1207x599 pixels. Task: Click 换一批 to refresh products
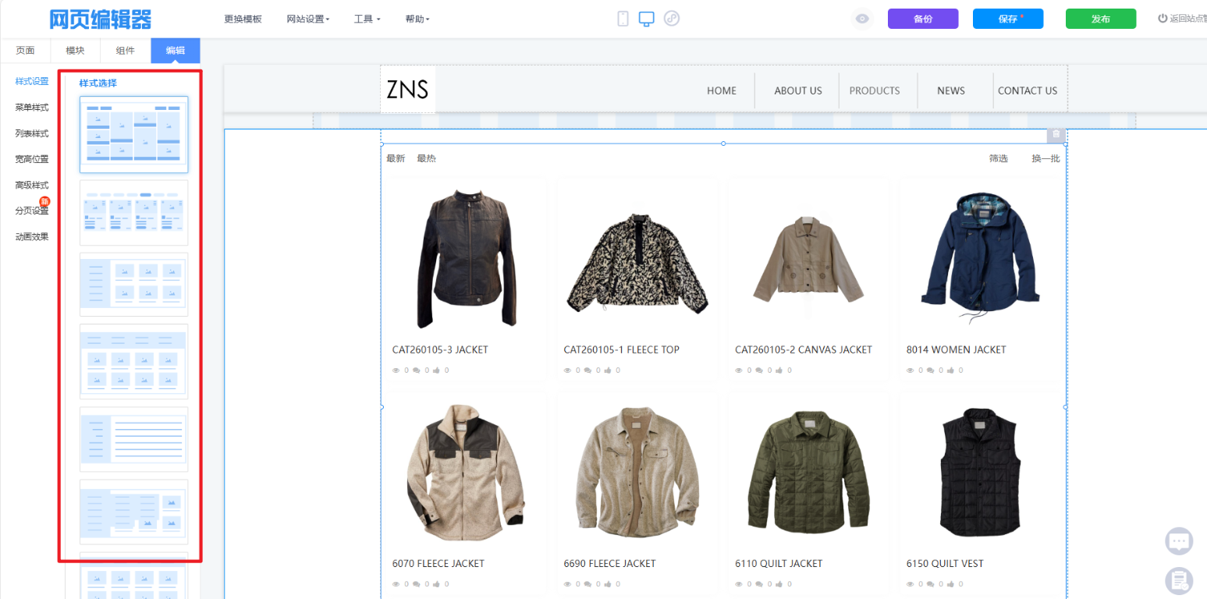point(1045,158)
